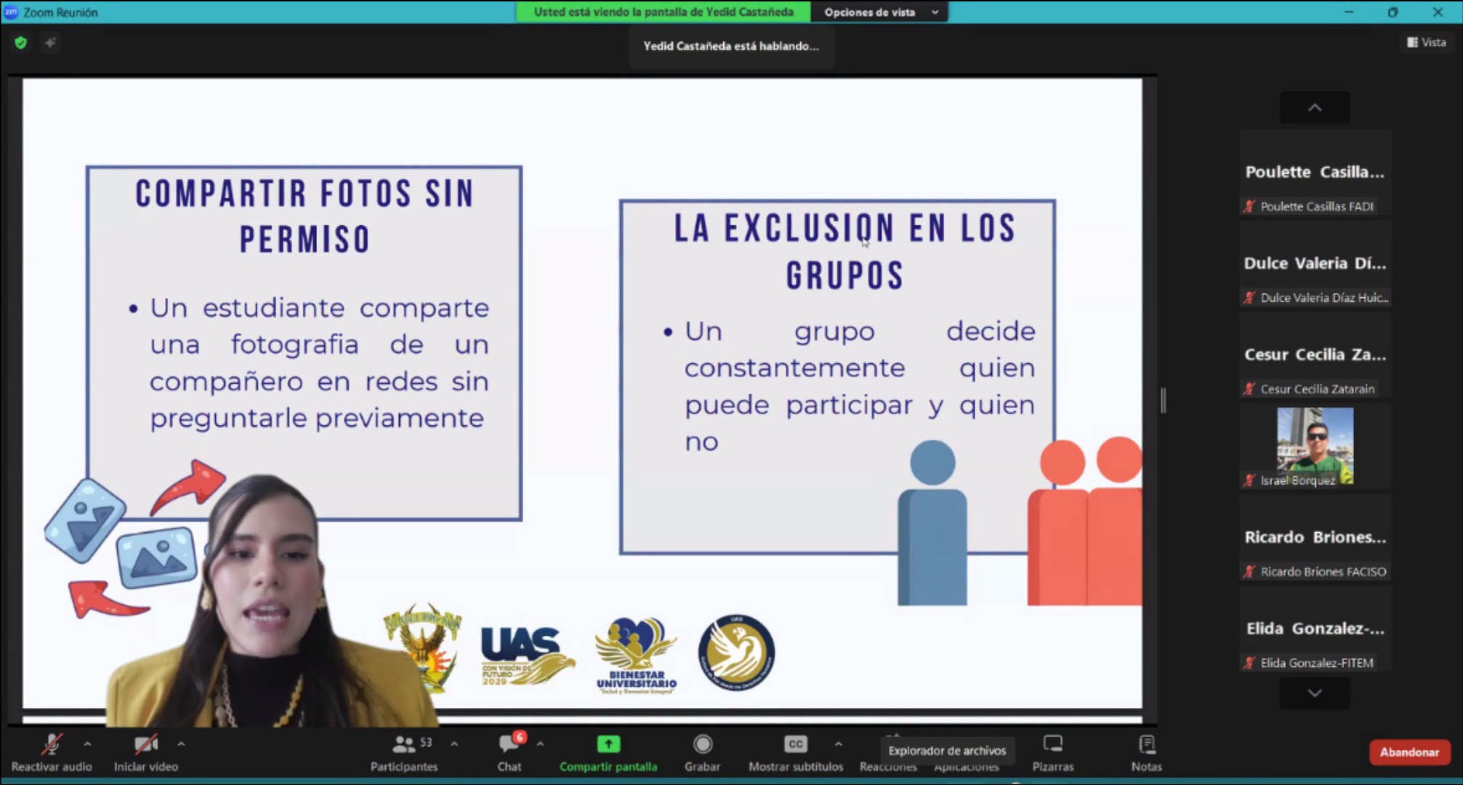Show next participants with down chevron
The width and height of the screenshot is (1463, 785).
point(1315,693)
